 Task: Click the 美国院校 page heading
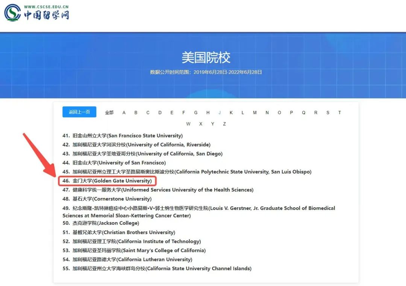206,58
